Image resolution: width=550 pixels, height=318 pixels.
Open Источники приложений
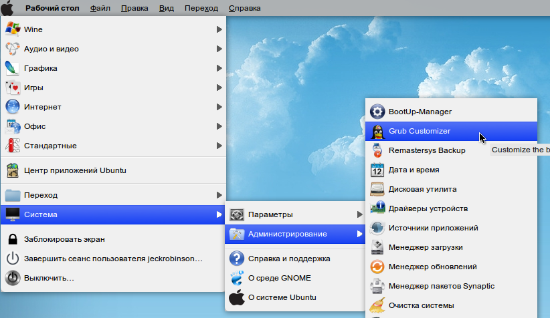pyautogui.click(x=451, y=228)
